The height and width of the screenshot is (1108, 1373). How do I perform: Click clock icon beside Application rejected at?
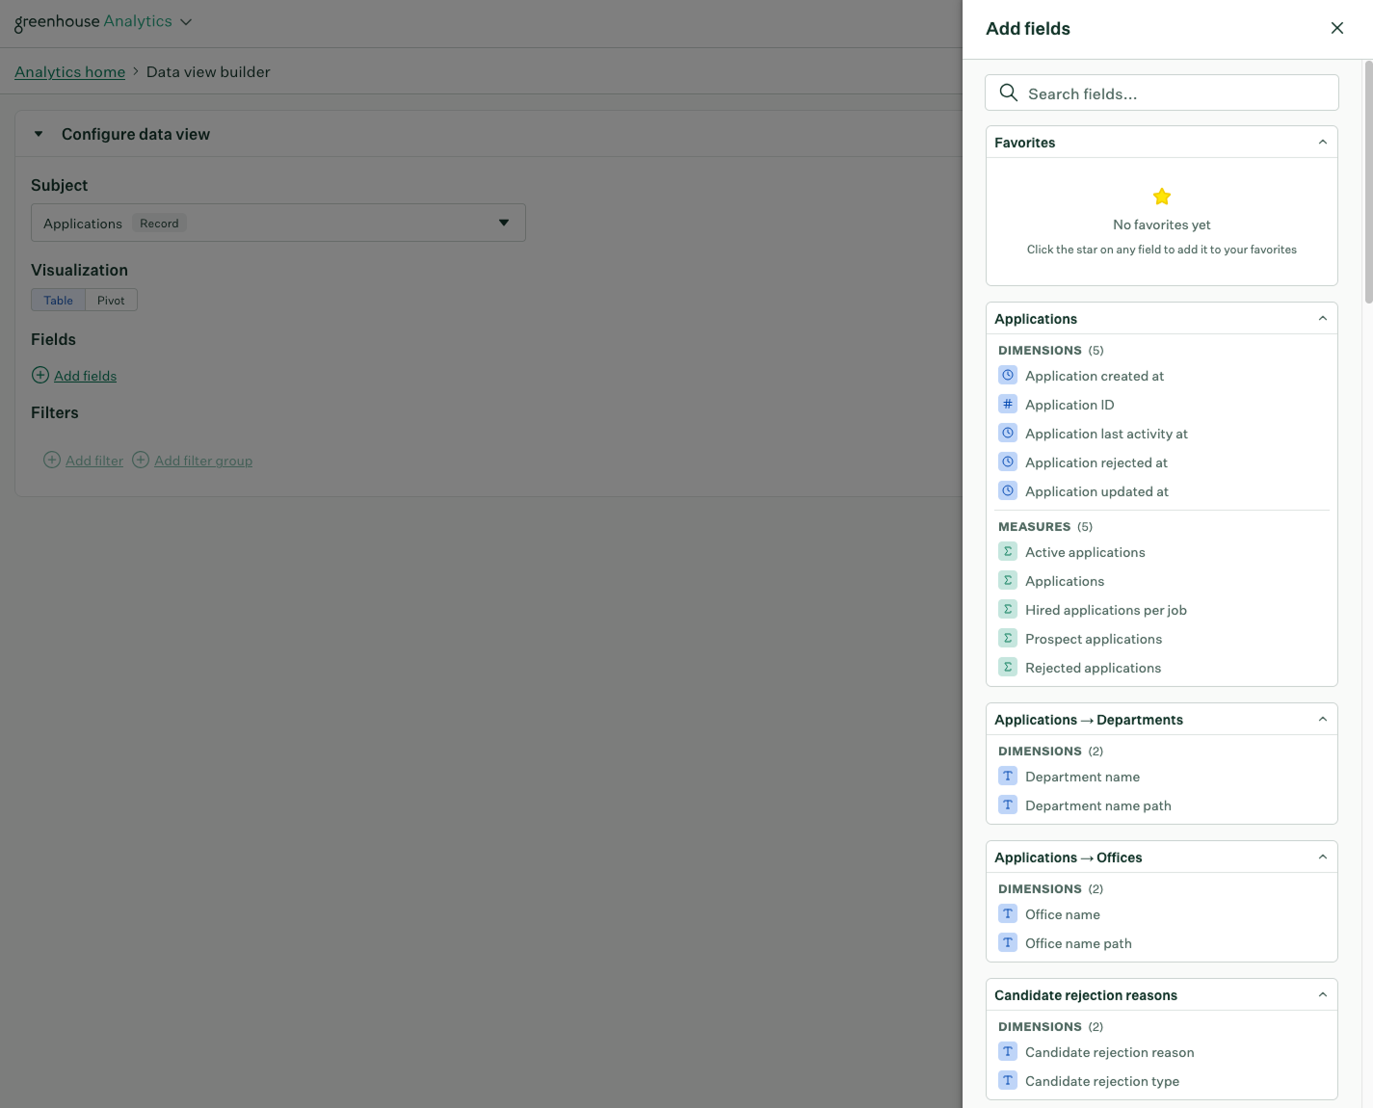[1008, 462]
